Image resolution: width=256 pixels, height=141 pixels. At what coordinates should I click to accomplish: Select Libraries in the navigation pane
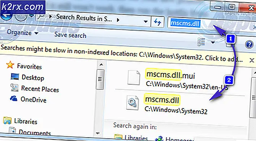[x=26, y=122]
